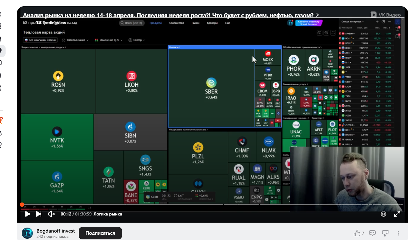408x240 pixels.
Task: Seek on the video progress bar
Action: click(212, 205)
